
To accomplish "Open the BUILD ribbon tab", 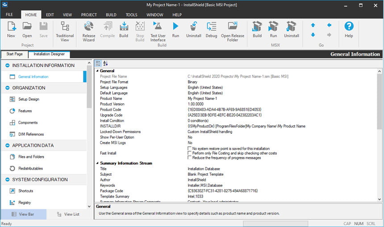I will pyautogui.click(x=111, y=15).
